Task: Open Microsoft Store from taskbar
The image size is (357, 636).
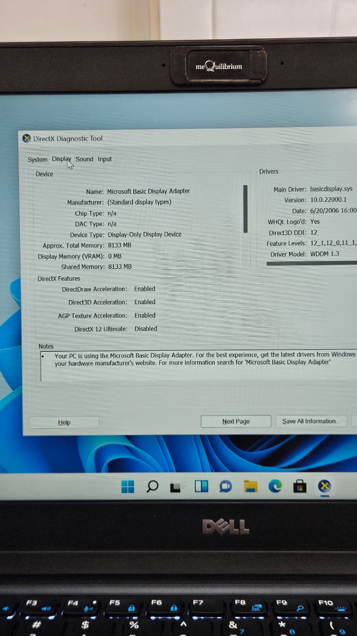Action: tap(299, 486)
